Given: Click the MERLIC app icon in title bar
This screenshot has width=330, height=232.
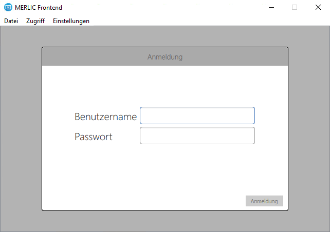Looking at the screenshot, I should tap(8, 7).
